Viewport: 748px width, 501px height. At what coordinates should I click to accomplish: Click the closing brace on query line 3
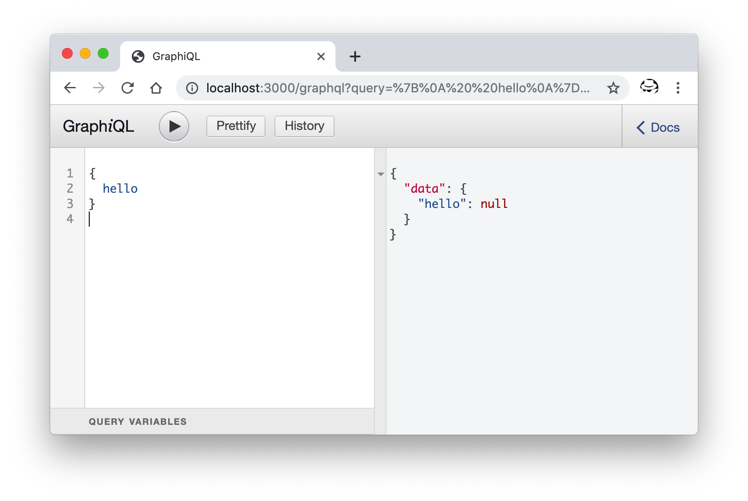pyautogui.click(x=92, y=204)
